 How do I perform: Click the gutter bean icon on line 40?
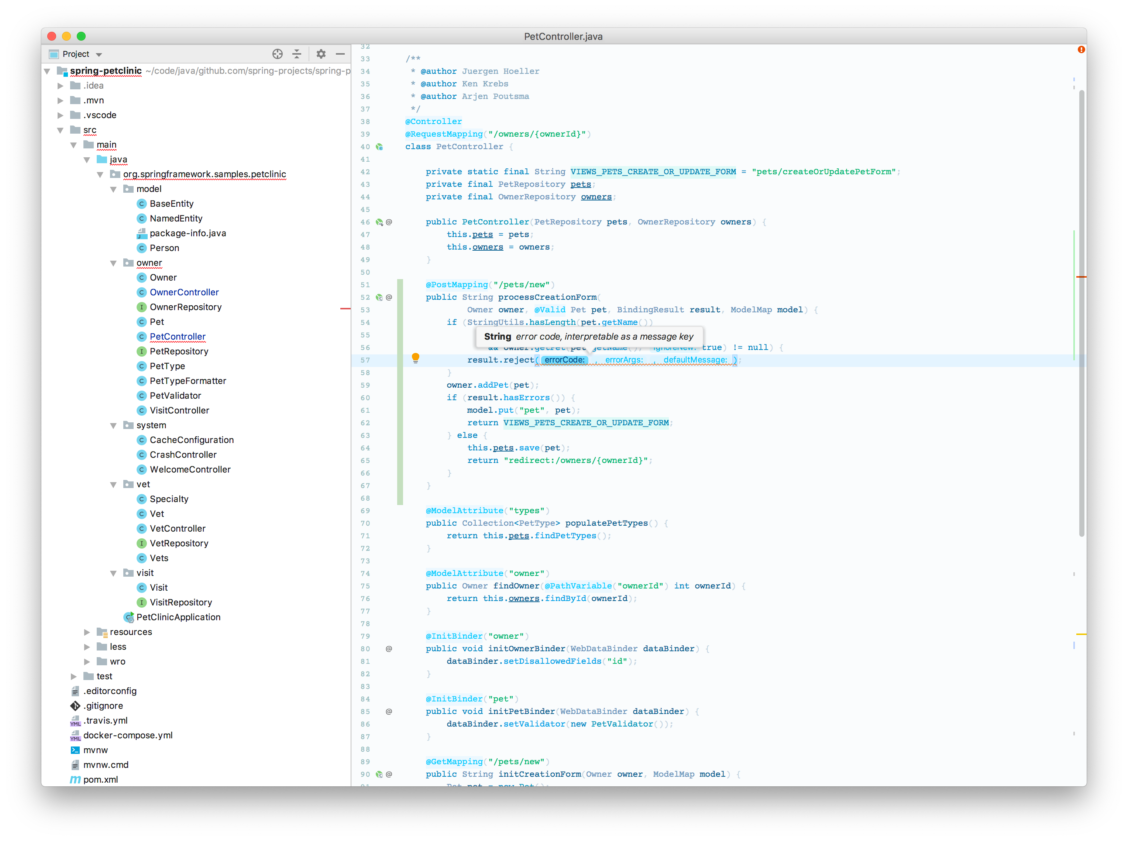point(379,147)
